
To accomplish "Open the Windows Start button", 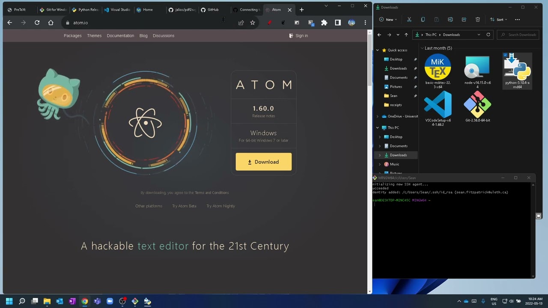I will 9,301.
